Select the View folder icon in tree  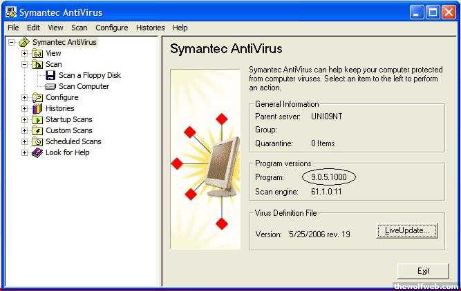pos(37,53)
